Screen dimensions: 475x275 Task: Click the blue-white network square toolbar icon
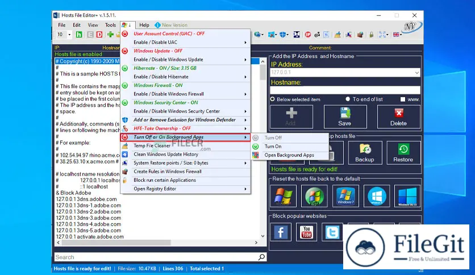tap(297, 35)
